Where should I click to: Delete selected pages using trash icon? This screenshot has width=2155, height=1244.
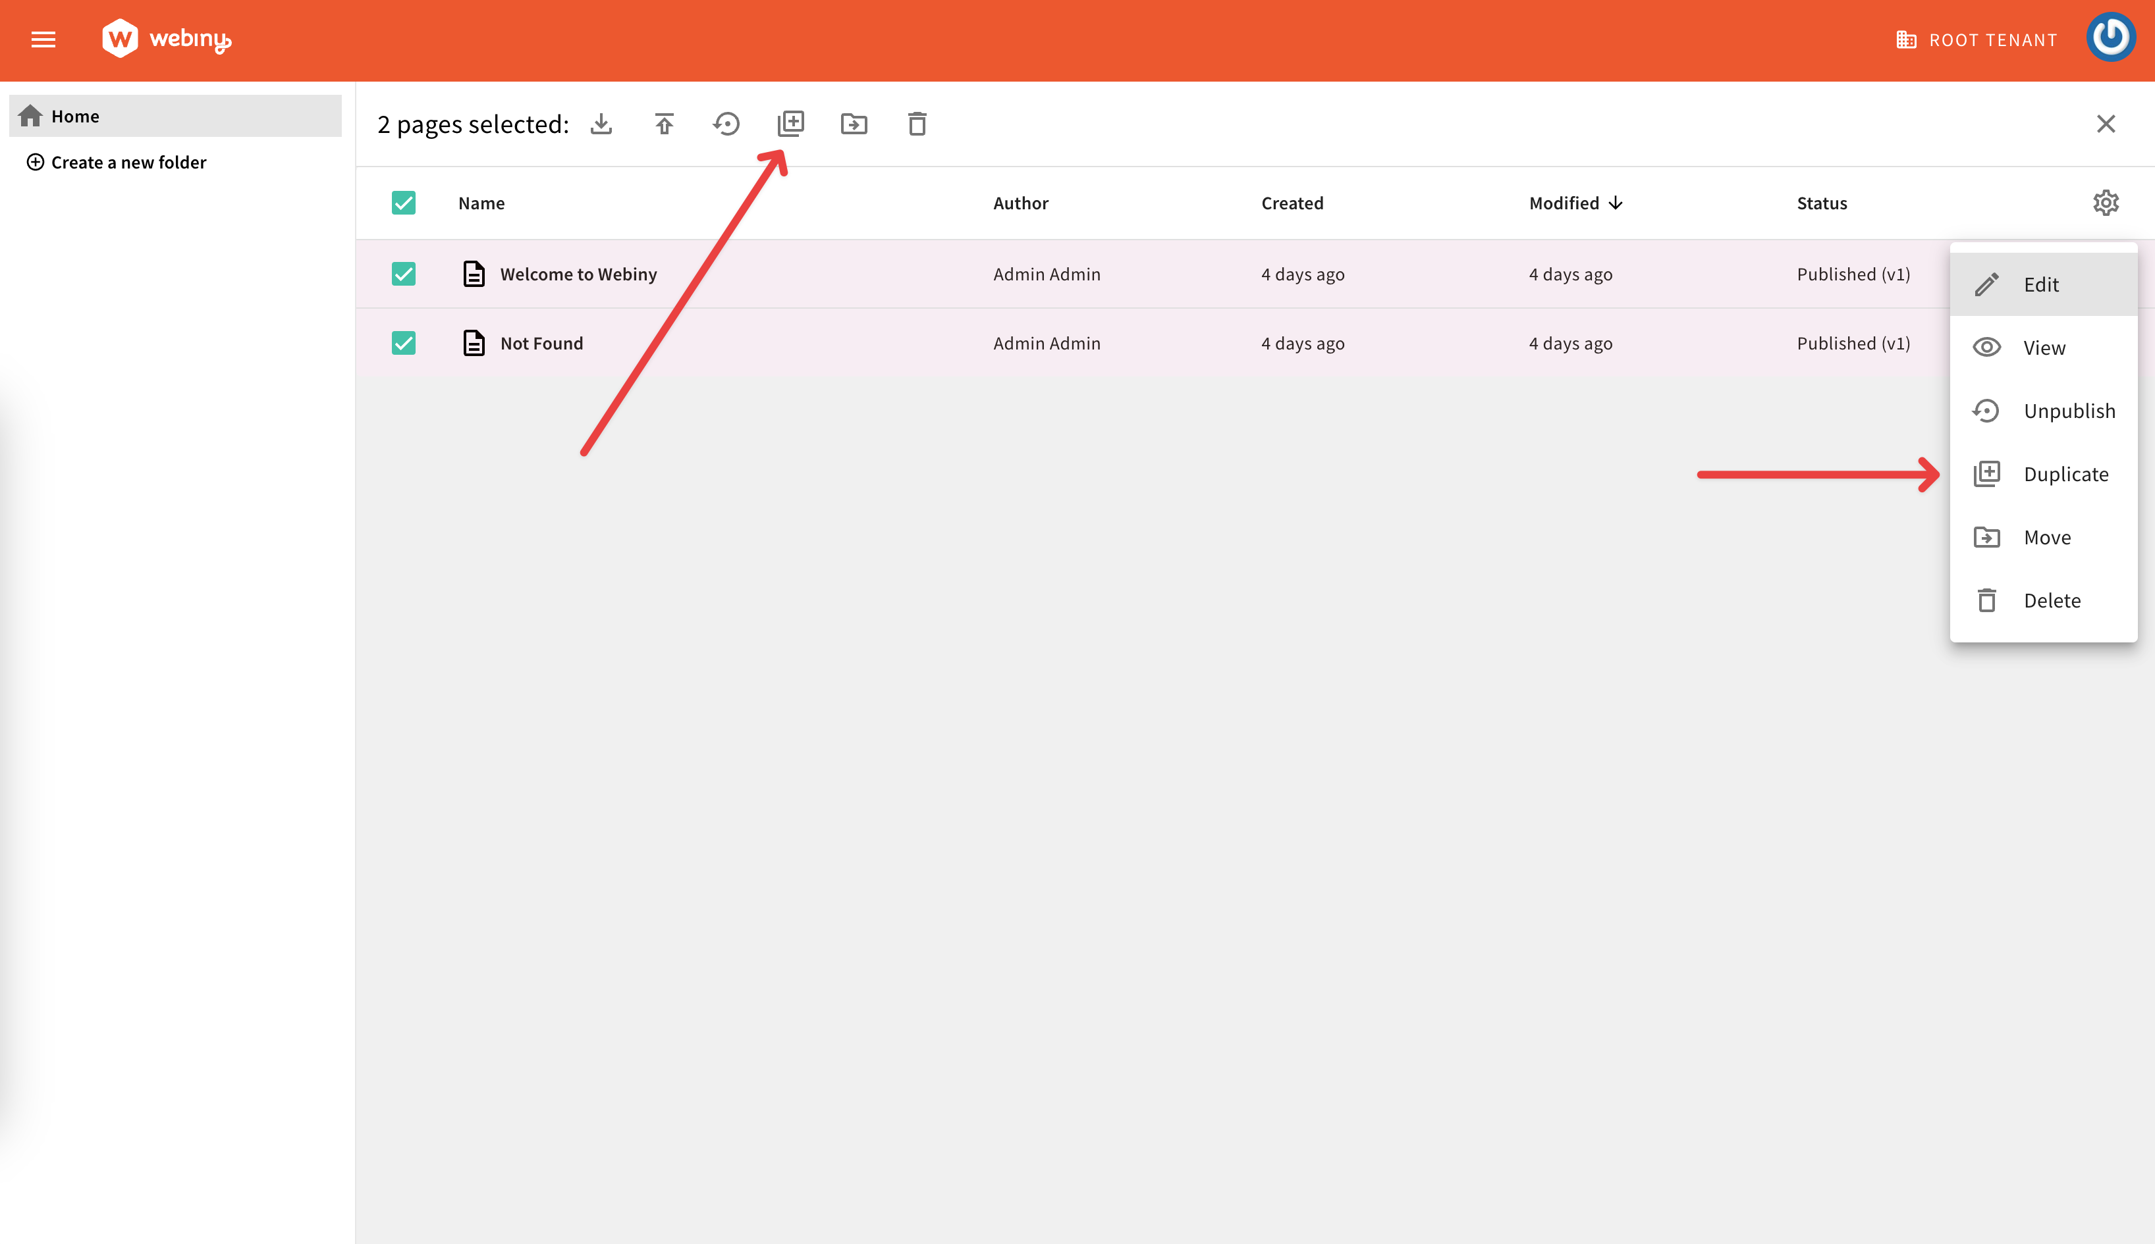917,124
